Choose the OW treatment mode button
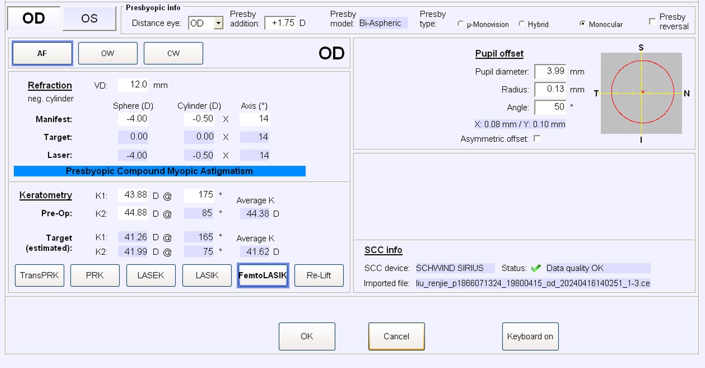The image size is (705, 368). (108, 53)
